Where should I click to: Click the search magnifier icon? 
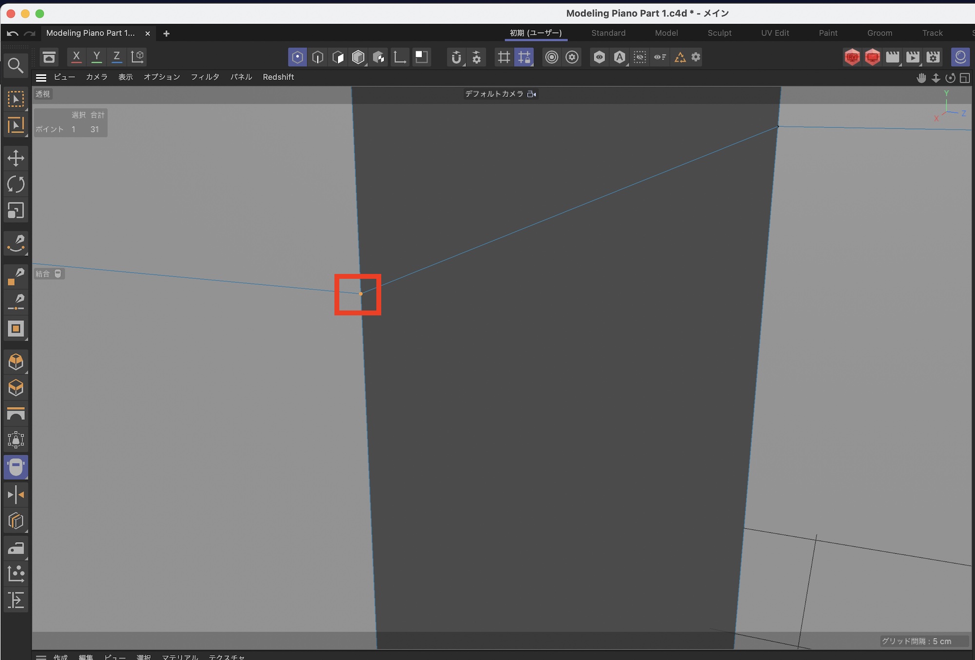tap(16, 65)
